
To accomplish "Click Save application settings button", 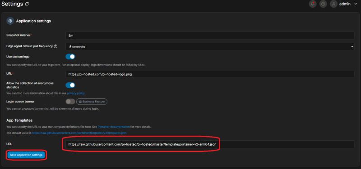I will (x=26, y=155).
